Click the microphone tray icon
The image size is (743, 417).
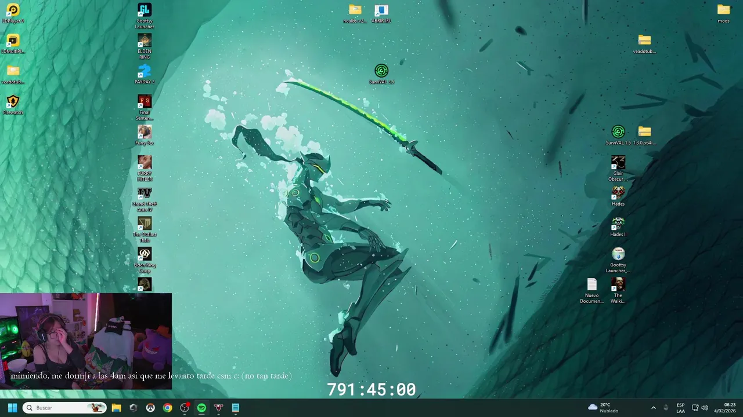[666, 408]
